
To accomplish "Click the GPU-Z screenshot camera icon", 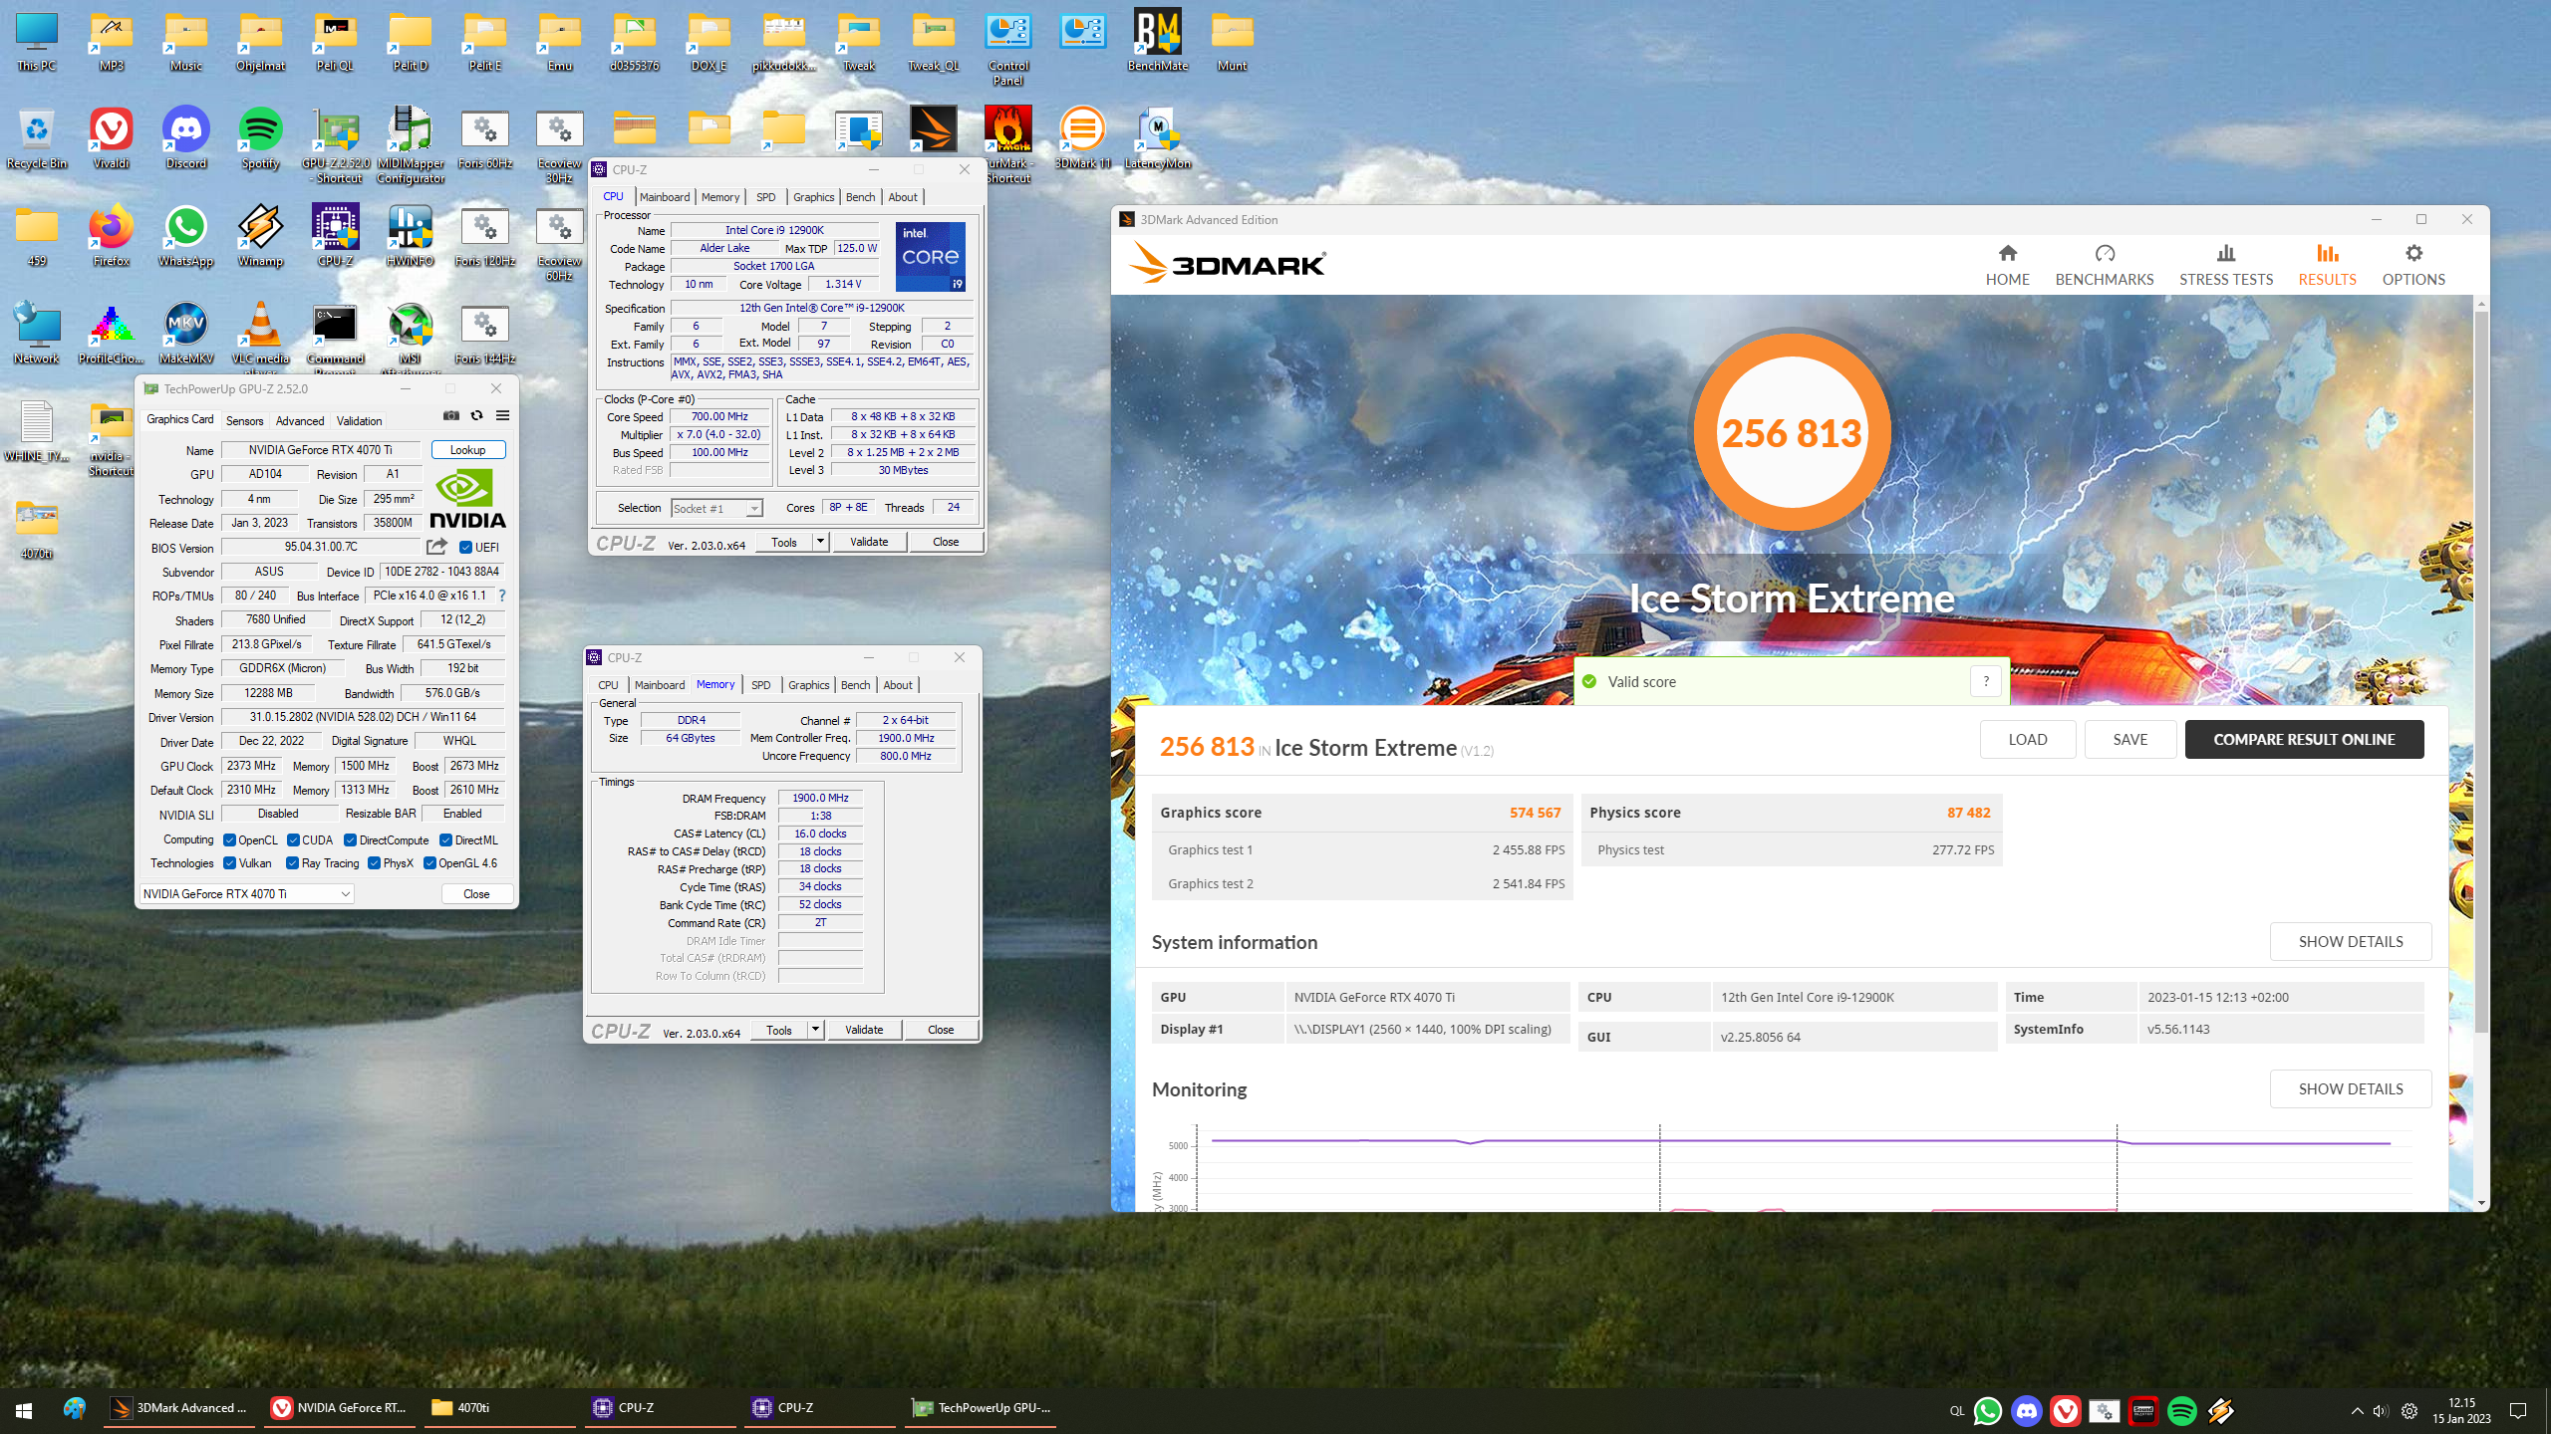I will click(x=450, y=415).
